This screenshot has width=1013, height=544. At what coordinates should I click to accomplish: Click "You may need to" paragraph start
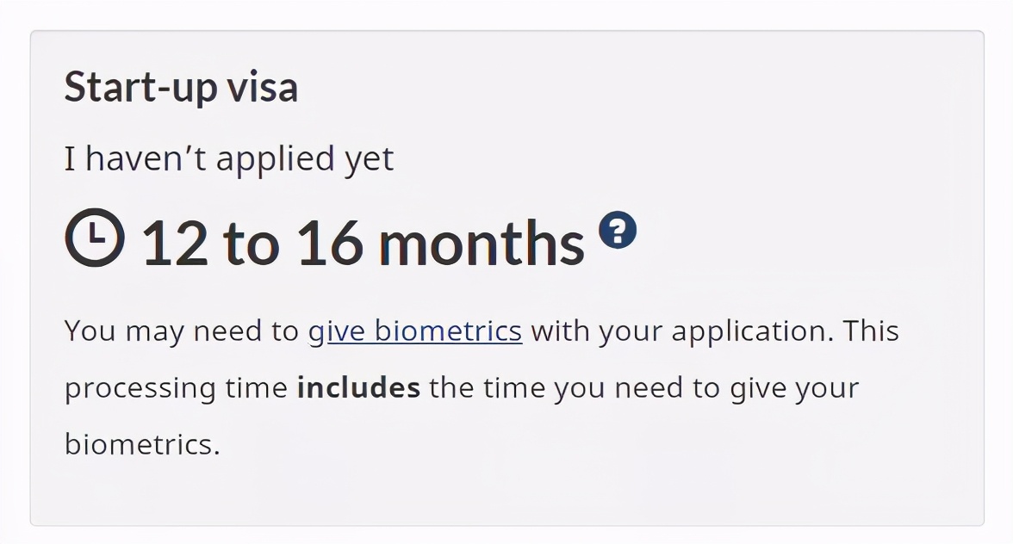click(182, 331)
